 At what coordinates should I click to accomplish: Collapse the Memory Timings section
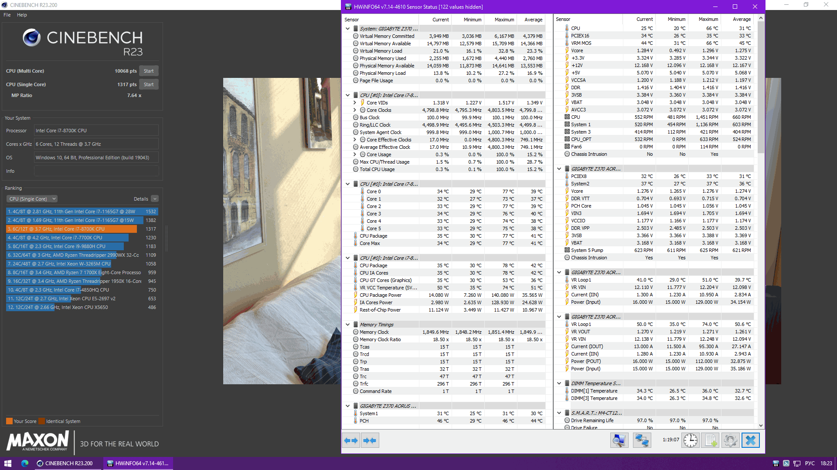click(x=347, y=325)
